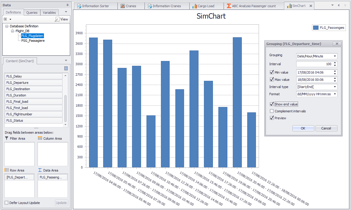Image resolution: width=351 pixels, height=210 pixels.
Task: Uncheck the Min value checkbox
Action: click(x=272, y=72)
